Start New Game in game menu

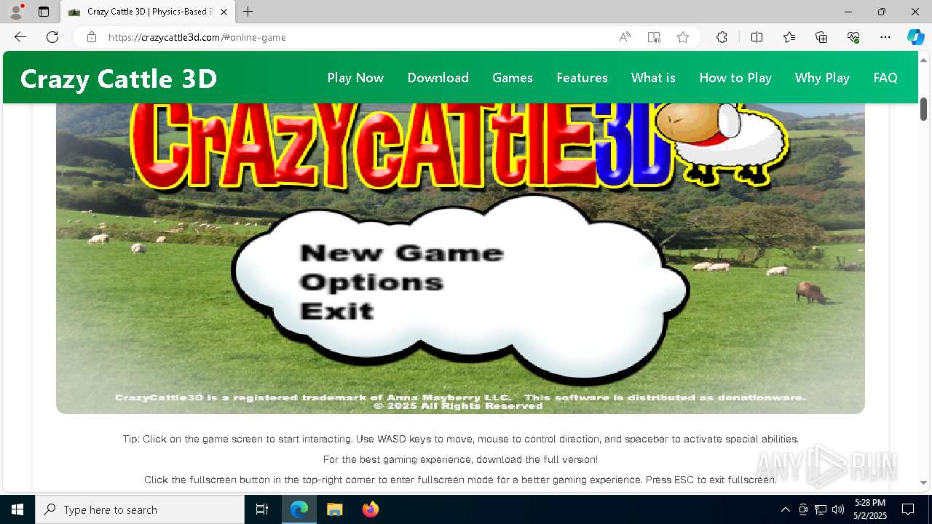(x=402, y=253)
